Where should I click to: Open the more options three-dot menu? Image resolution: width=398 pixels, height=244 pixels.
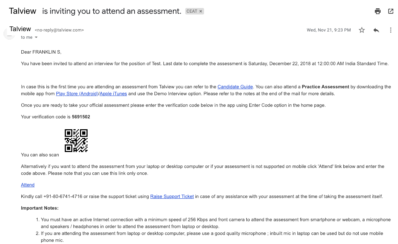pos(391,30)
